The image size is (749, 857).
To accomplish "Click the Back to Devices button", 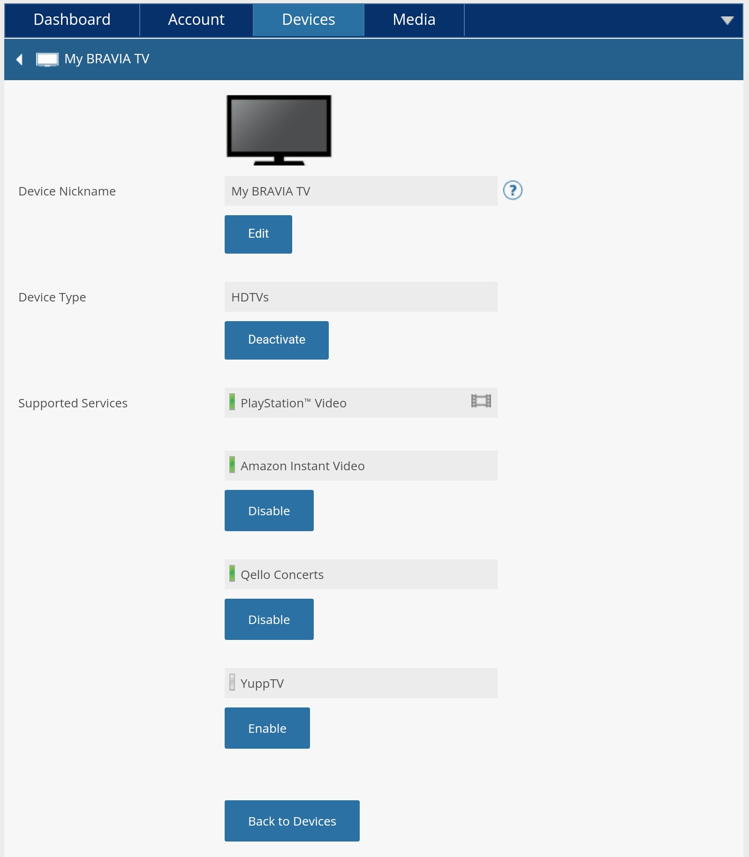I will coord(292,821).
